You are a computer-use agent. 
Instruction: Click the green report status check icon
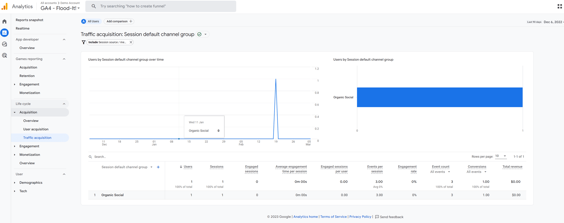point(199,34)
